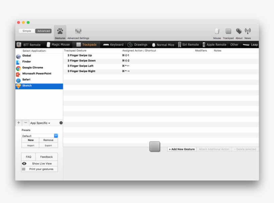Open the Gestures paw icon section
274x203 pixels.
click(60, 32)
